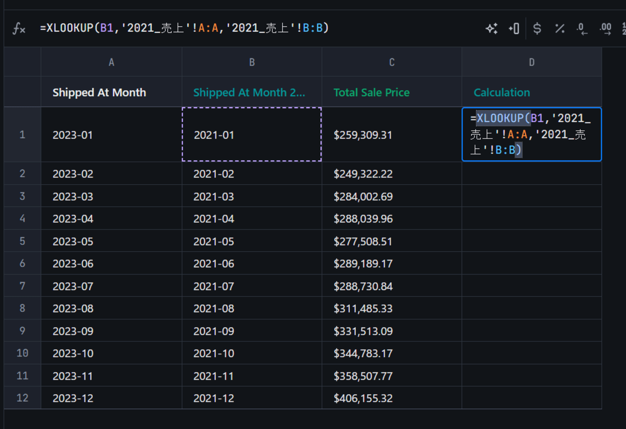This screenshot has height=429, width=626.
Task: Decrease decimal places
Action: (x=582, y=28)
